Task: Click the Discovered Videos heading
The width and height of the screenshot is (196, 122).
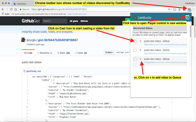Action: [143, 28]
